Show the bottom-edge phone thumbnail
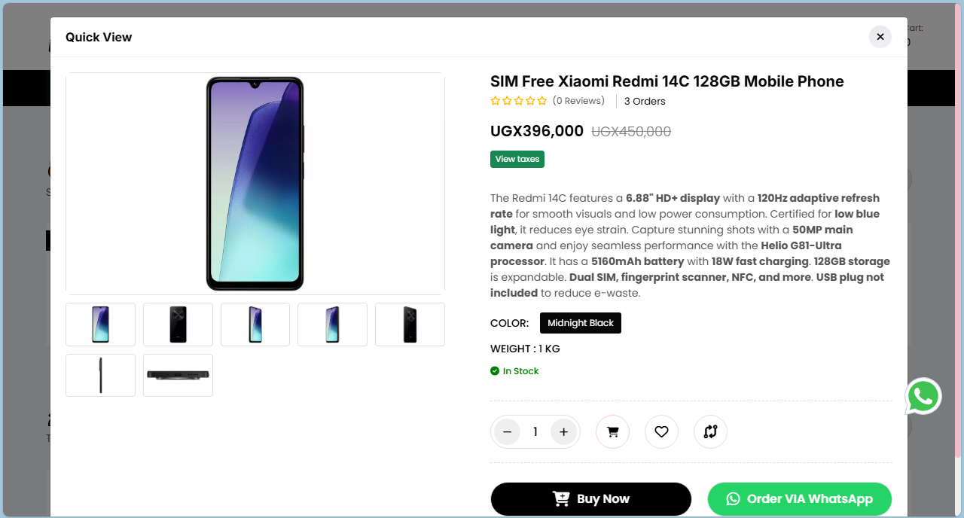The width and height of the screenshot is (964, 518). pyautogui.click(x=178, y=375)
